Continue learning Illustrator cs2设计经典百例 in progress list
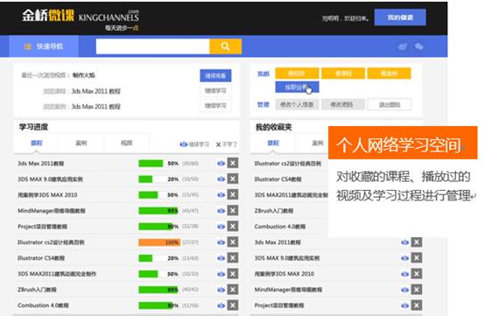Image resolution: width=485 pixels, height=316 pixels. (x=221, y=242)
